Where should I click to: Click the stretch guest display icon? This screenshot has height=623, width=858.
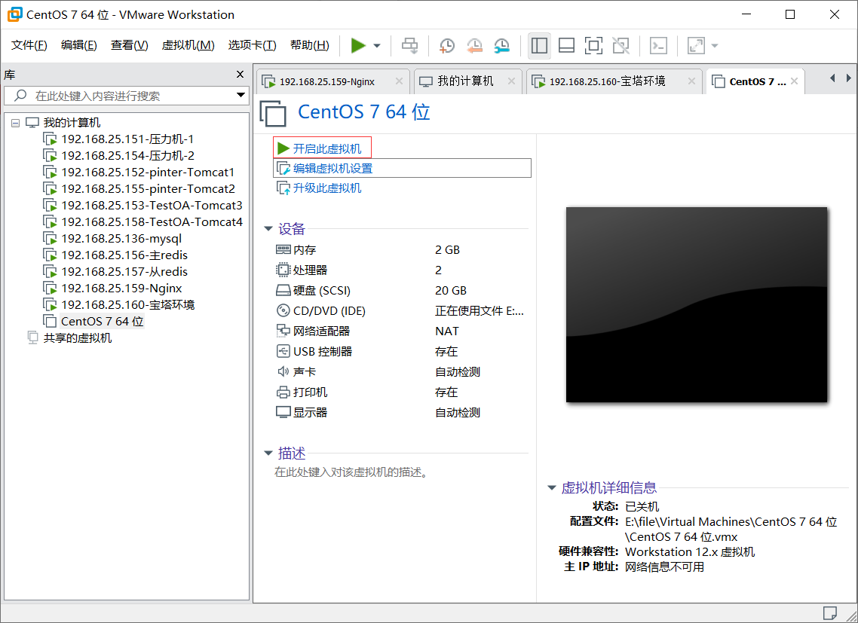696,45
